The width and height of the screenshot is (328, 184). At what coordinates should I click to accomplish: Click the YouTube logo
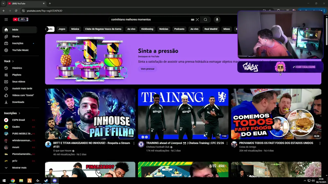pos(20,19)
